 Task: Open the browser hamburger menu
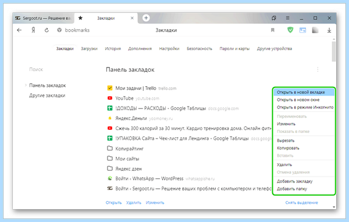tap(287, 18)
